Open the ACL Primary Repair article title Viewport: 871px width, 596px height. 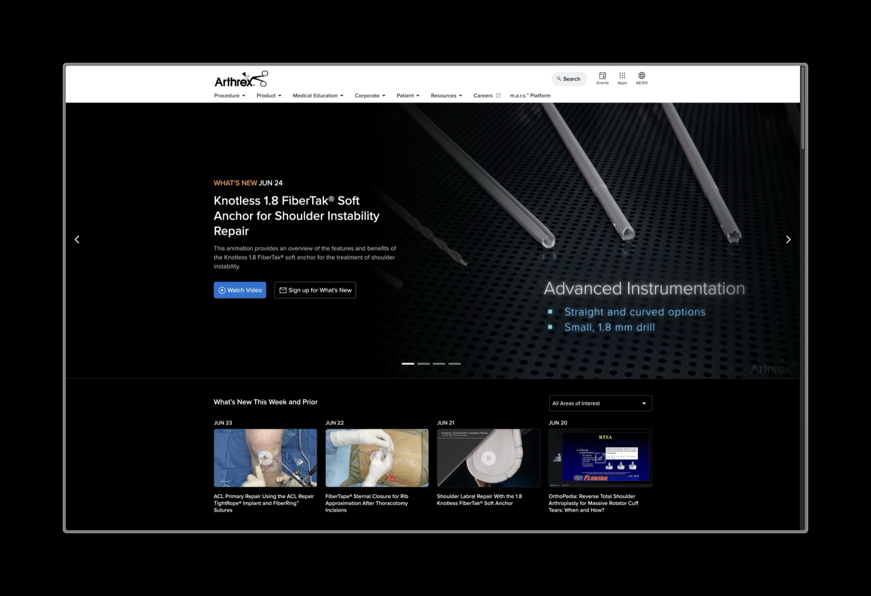(264, 503)
